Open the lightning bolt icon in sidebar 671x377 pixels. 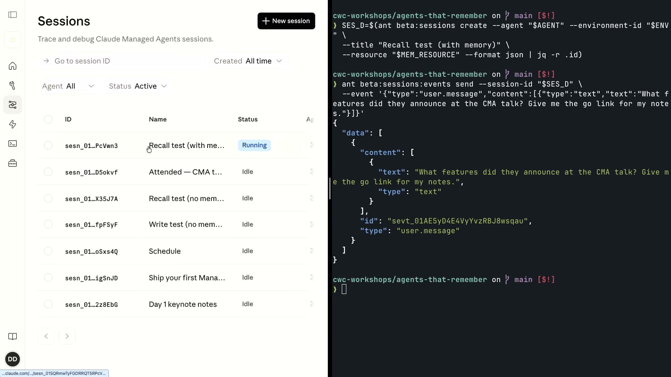(x=13, y=124)
